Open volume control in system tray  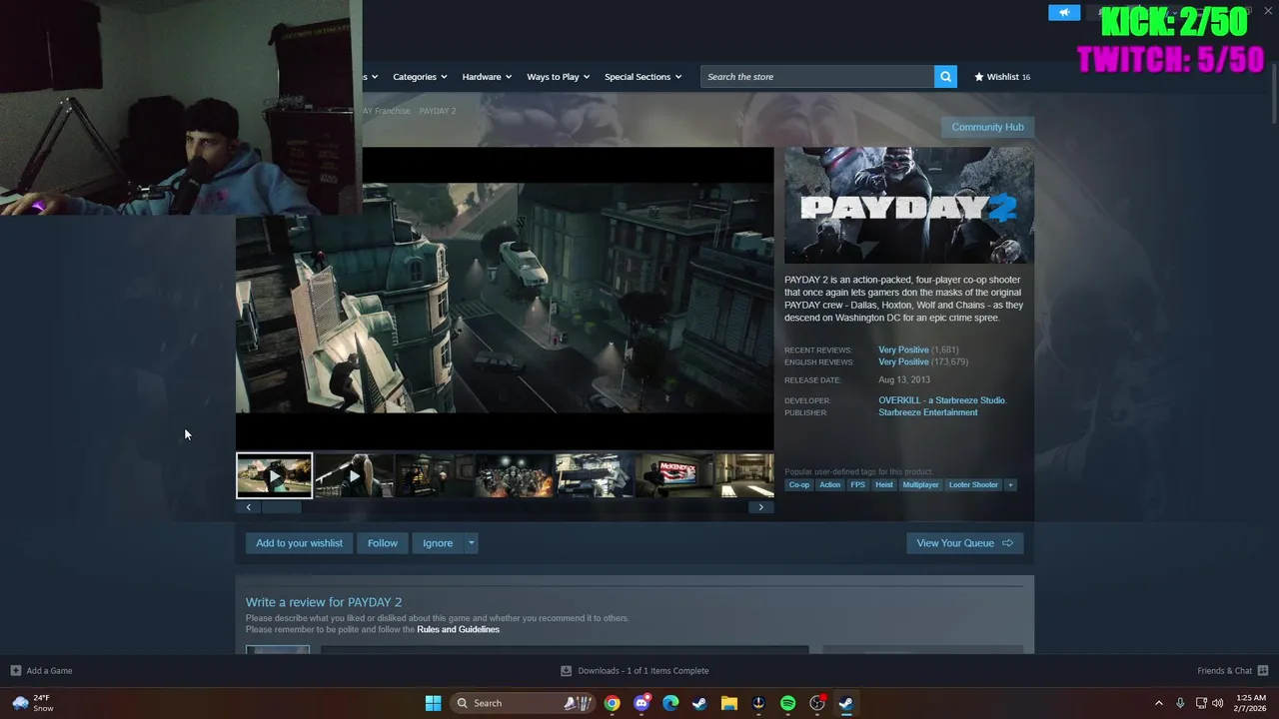point(1217,703)
